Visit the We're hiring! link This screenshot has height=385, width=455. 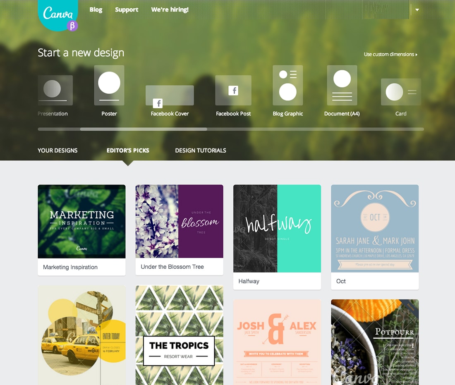[170, 10]
